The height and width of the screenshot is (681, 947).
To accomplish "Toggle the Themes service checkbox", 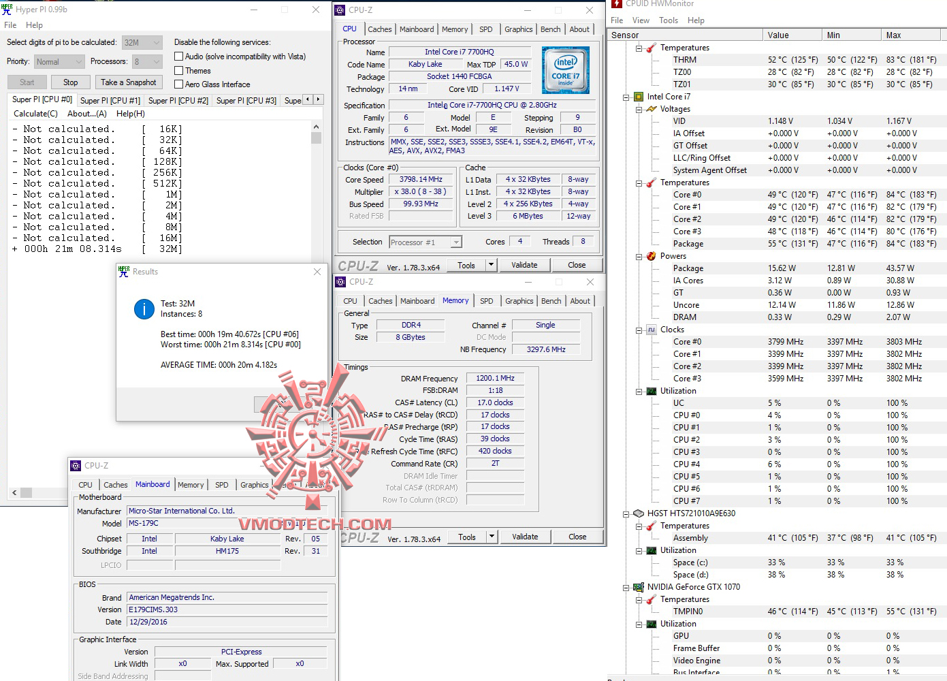I will [x=179, y=71].
